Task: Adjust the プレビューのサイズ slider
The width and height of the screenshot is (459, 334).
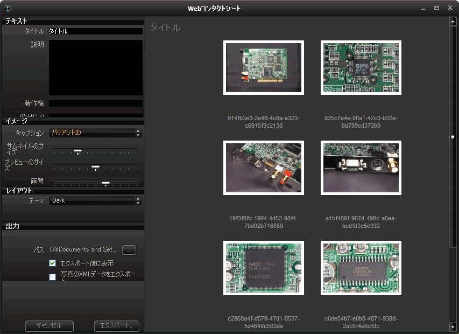Action: point(95,168)
